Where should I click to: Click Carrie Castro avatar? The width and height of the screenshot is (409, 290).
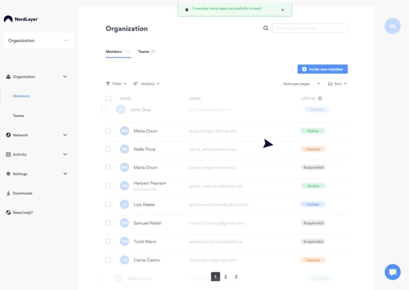[125, 260]
